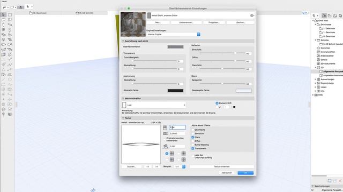The image size is (343, 192).
Task: Click the Textur entfernen button
Action: pyautogui.click(x=222, y=166)
